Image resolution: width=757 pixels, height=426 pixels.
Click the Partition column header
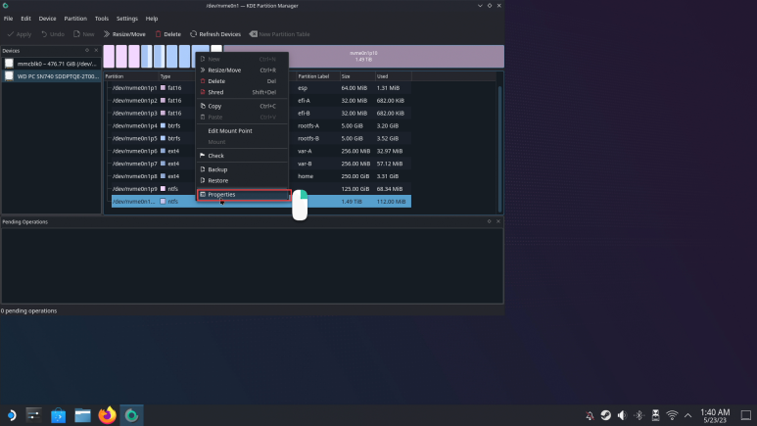131,76
